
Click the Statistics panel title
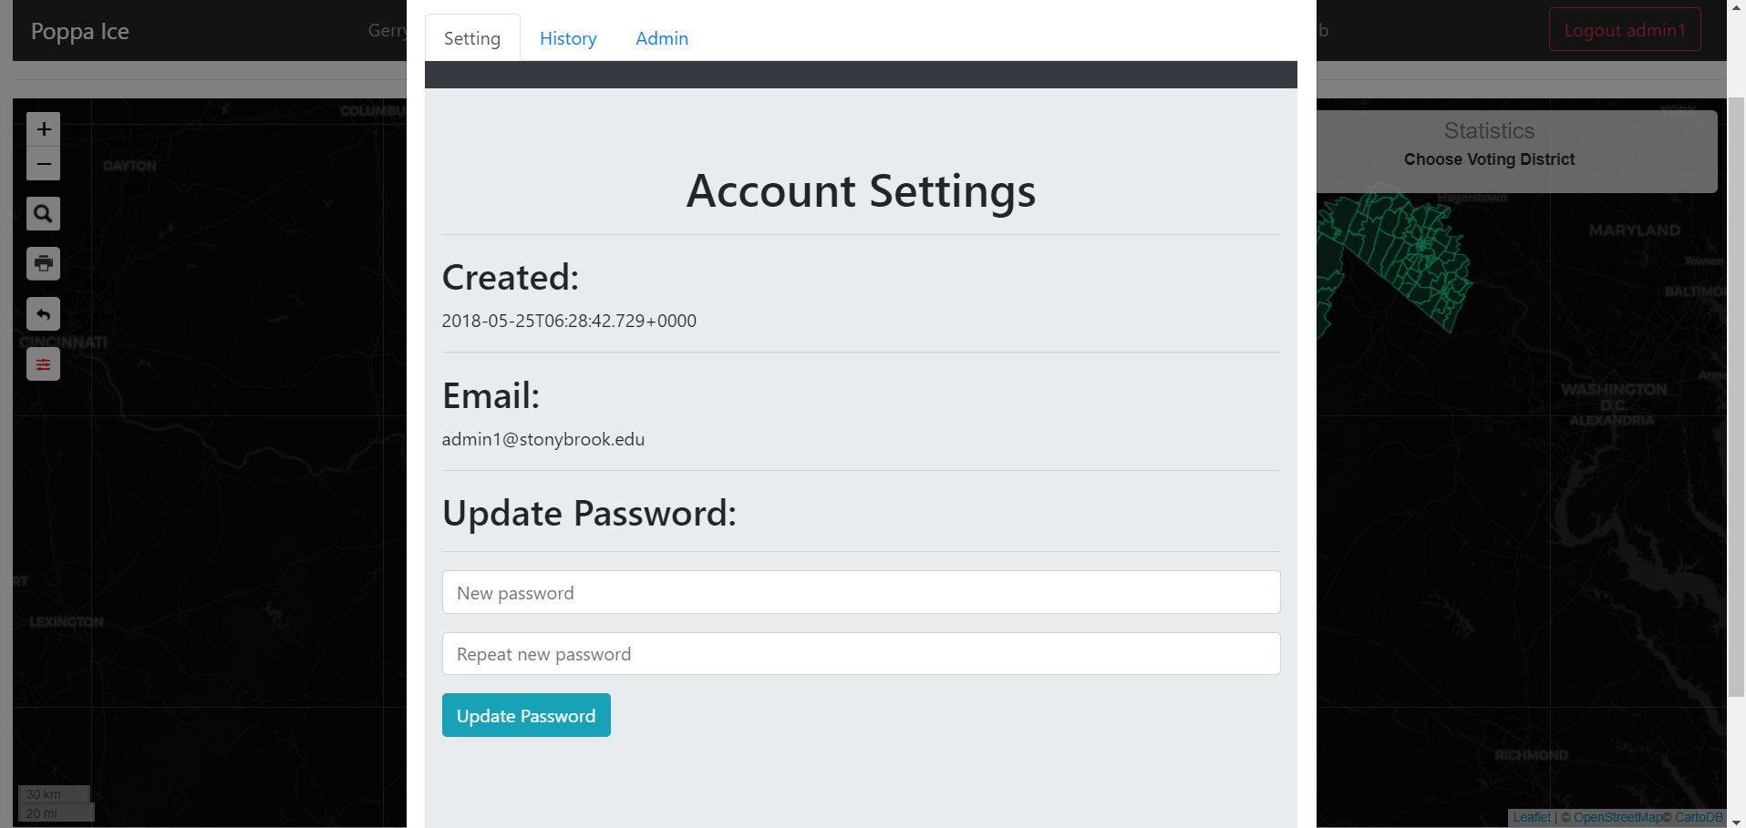pos(1489,130)
